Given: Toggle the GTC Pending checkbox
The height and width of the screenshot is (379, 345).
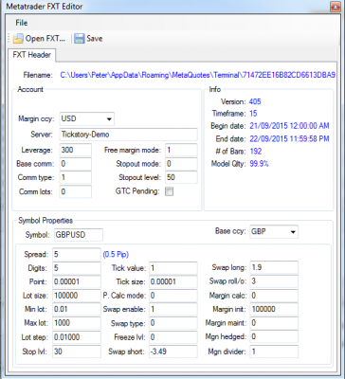Looking at the screenshot, I should point(170,191).
